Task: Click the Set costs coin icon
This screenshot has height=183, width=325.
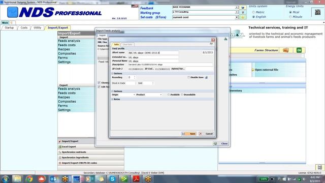Action: coord(243,17)
